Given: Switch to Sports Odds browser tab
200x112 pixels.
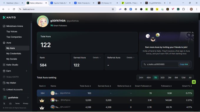Looking at the screenshot, I should click(60, 3).
